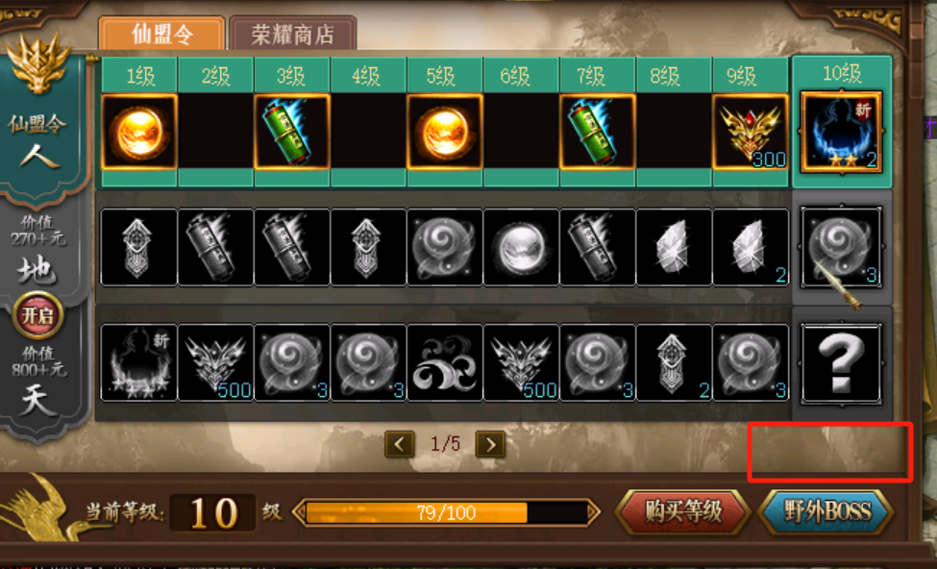Click the level 1 silhouette reward in 天 row
Viewport: 937px width, 569px height.
139,362
